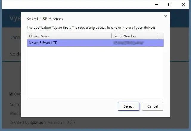The height and width of the screenshot is (131, 191).
Task: Maximize the Vysor window
Action: click(170, 4)
